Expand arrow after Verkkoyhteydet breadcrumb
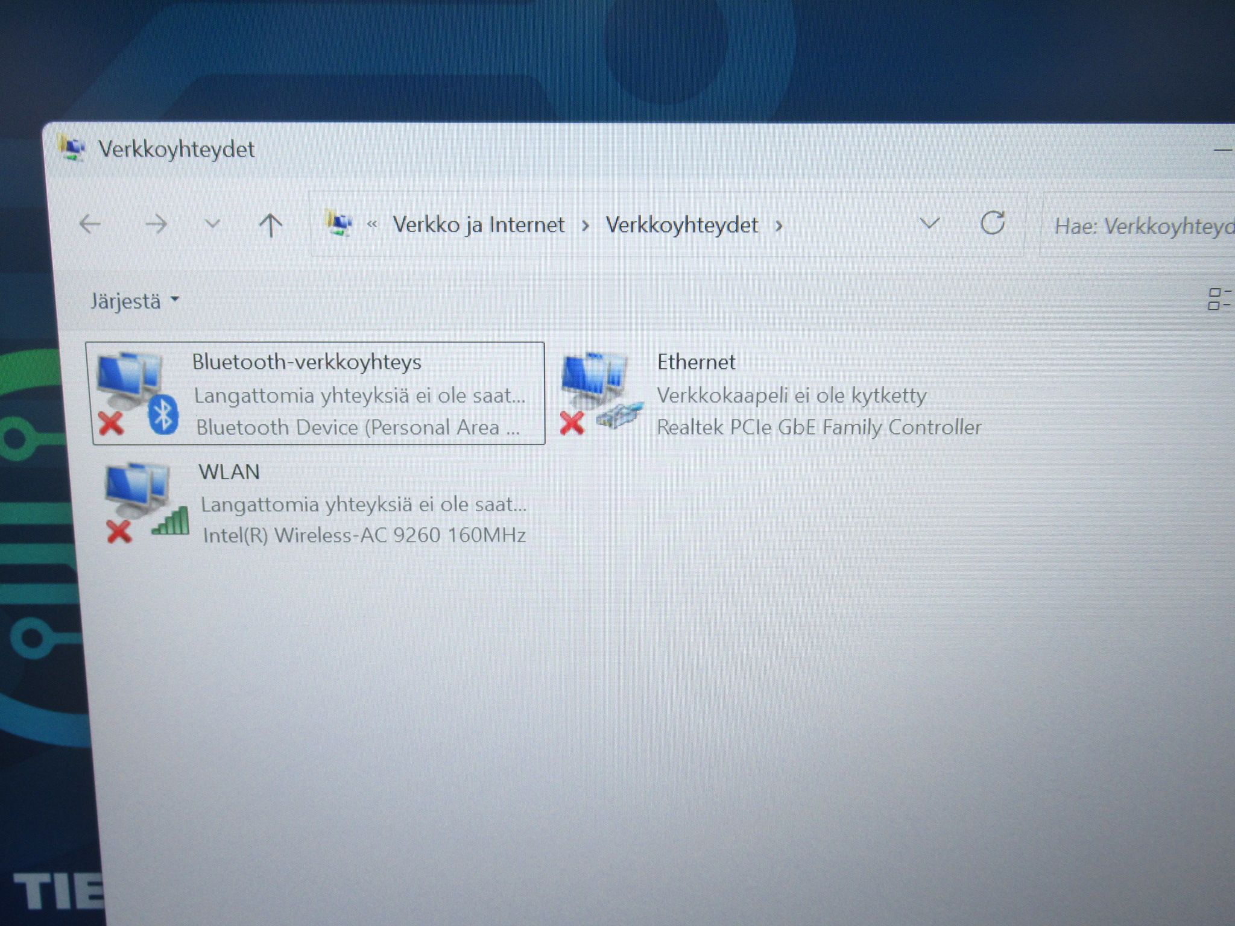Image resolution: width=1235 pixels, height=926 pixels. [779, 226]
